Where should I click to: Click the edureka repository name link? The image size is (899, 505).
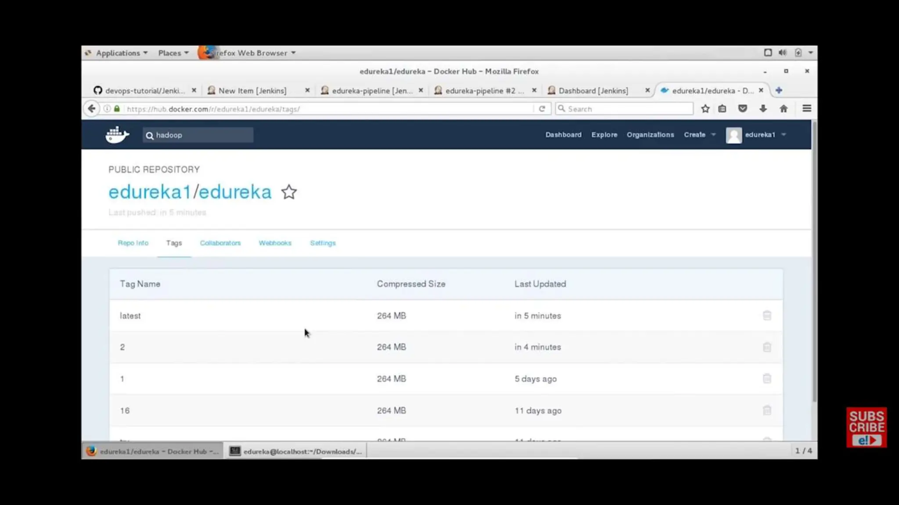(235, 192)
